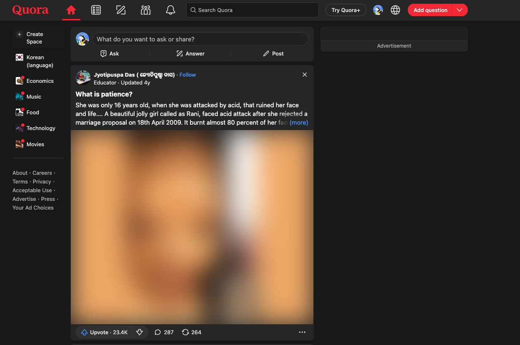520x345 pixels.
Task: Click the Acceptable Use link
Action: point(32,191)
